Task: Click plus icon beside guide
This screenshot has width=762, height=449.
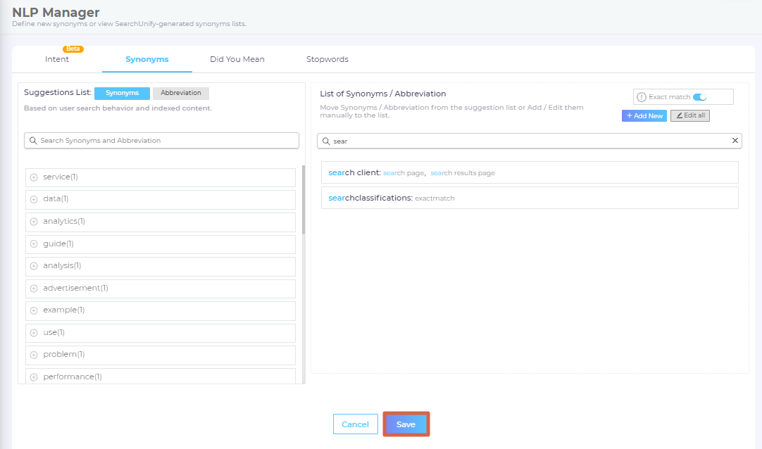Action: point(34,244)
